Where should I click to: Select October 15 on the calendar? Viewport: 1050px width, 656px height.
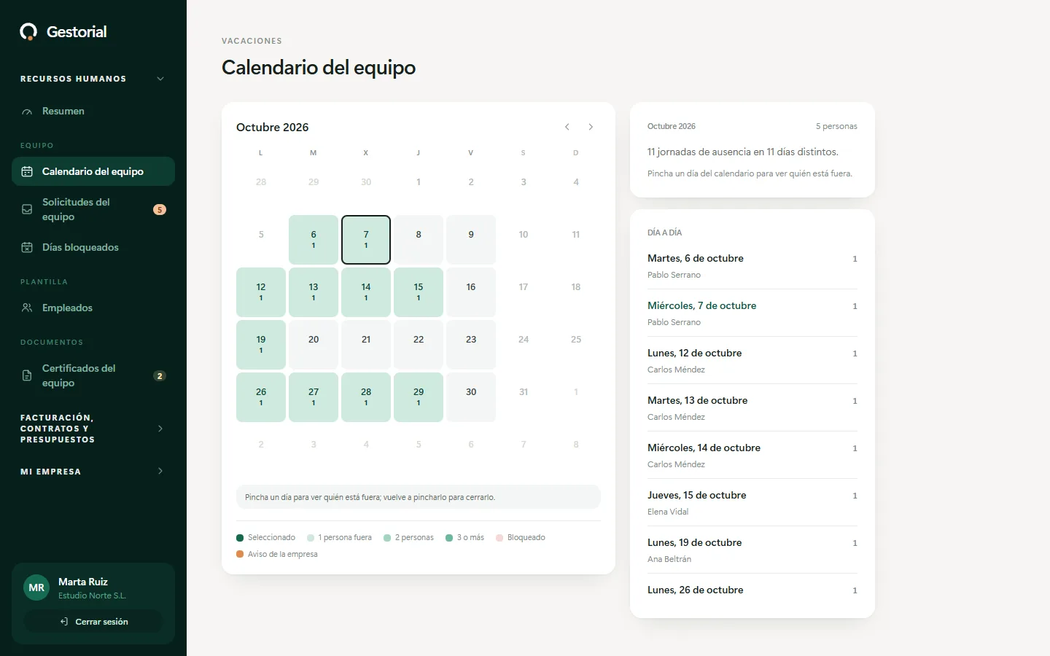coord(419,292)
